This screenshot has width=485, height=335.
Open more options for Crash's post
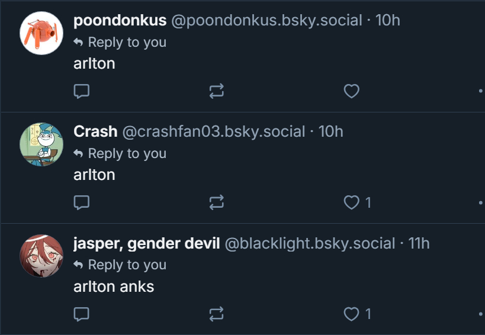[480, 203]
